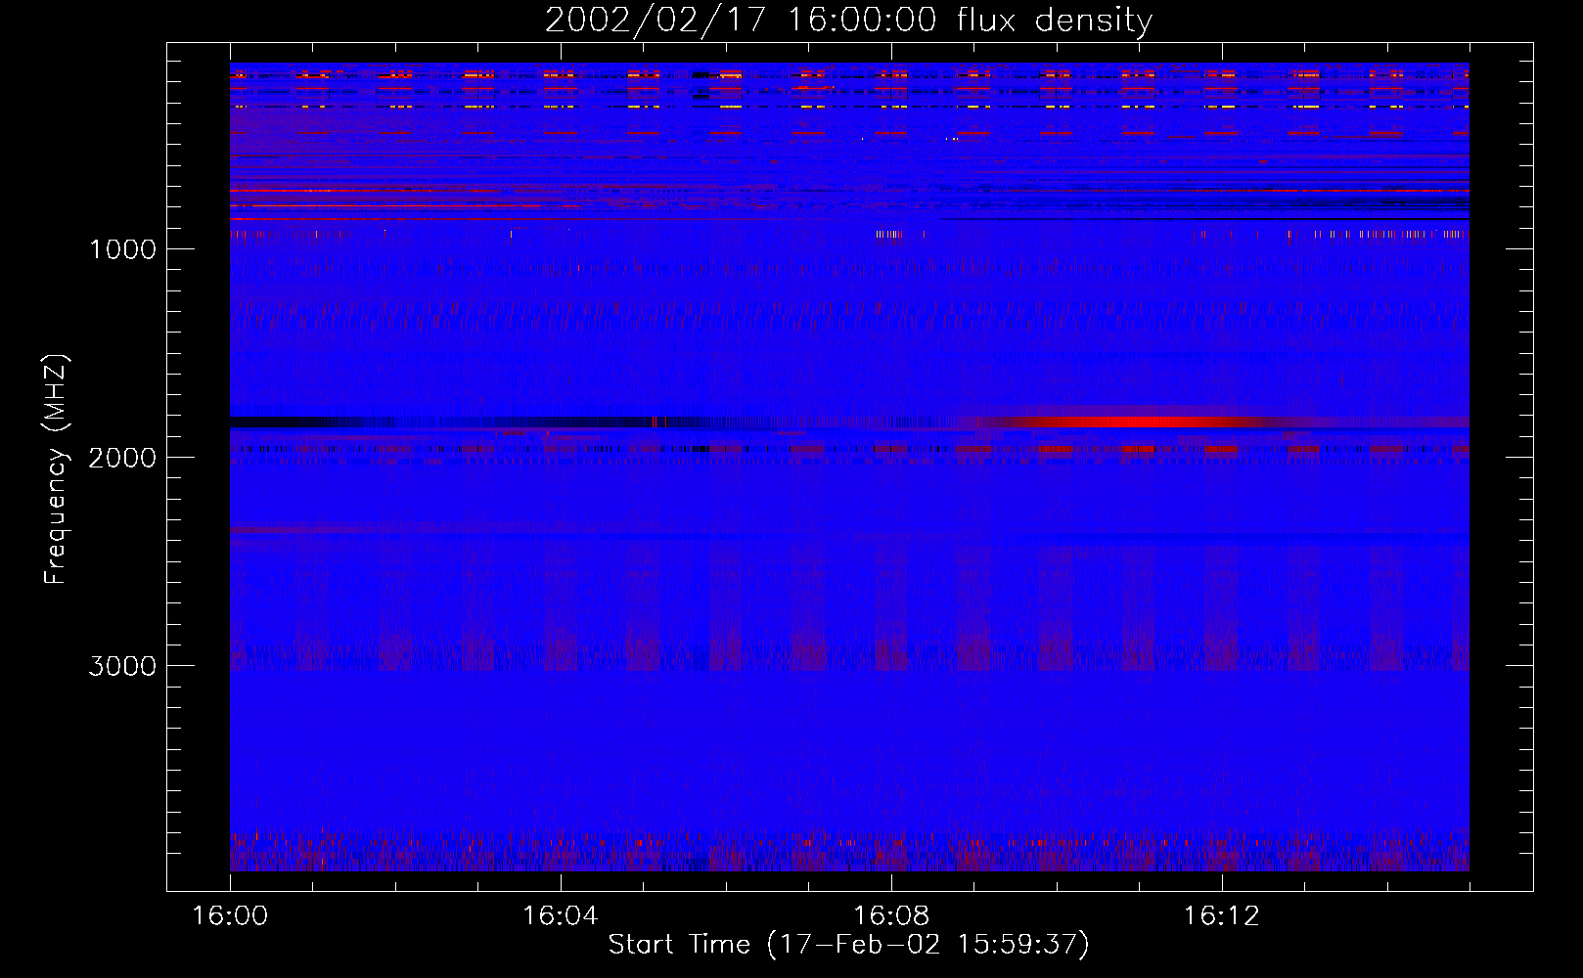Click the 16:08 time tick label
The width and height of the screenshot is (1583, 978).
890,916
